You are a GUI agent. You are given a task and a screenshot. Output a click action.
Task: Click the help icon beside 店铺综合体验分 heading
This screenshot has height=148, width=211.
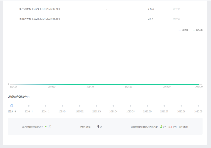[x=28, y=97]
